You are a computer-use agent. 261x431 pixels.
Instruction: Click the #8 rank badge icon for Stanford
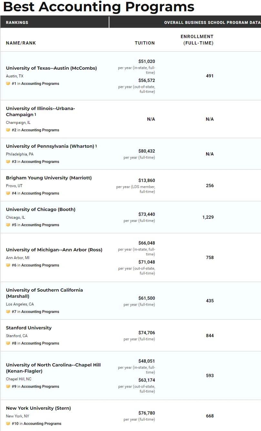(8, 343)
